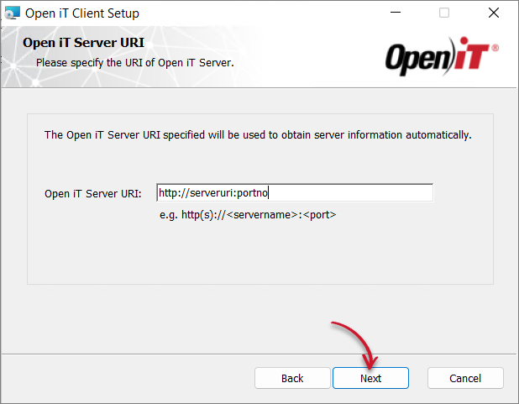
Task: Click the 'Open iT Client Setup' window title
Action: [82, 13]
